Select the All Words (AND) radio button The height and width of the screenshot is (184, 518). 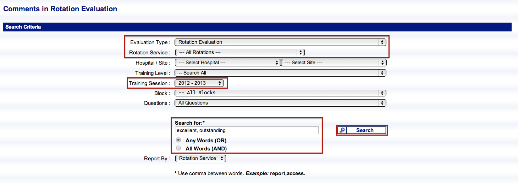[178, 148]
